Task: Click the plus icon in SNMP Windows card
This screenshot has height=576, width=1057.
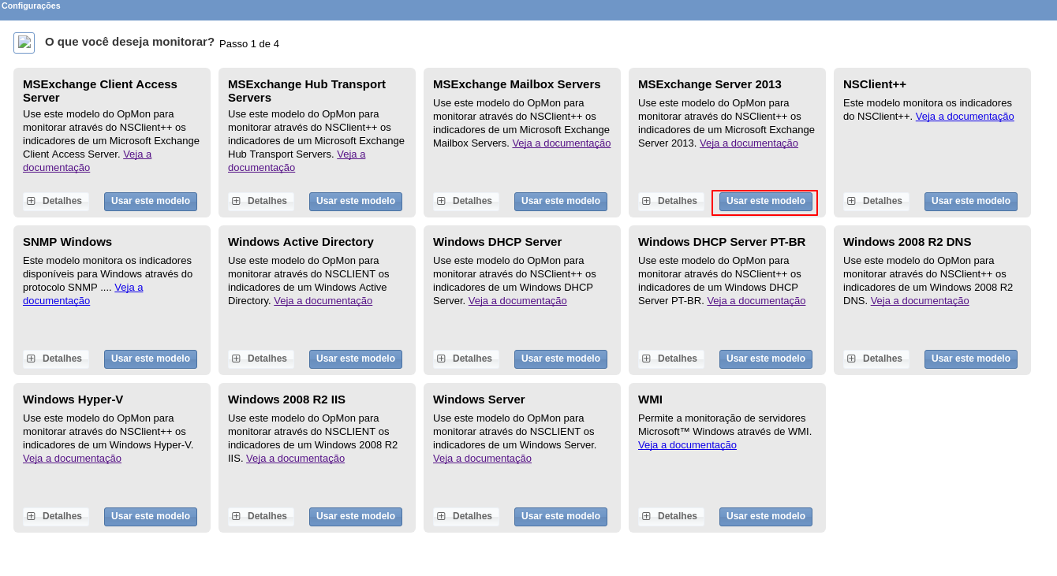Action: (31, 359)
